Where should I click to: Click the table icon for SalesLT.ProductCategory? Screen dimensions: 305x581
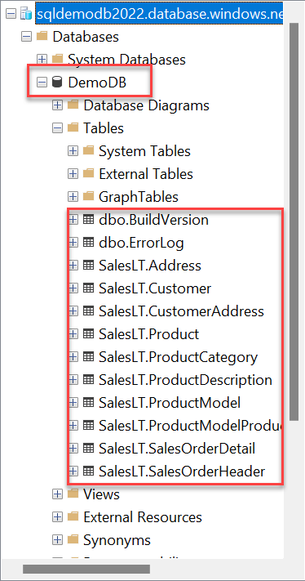(88, 357)
